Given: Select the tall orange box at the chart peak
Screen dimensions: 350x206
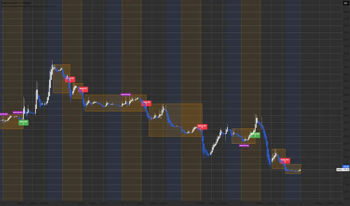Looking at the screenshot, I should pos(62,79).
